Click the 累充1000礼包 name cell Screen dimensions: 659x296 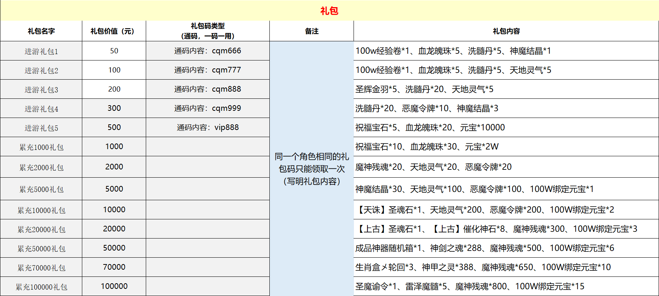tap(41, 147)
